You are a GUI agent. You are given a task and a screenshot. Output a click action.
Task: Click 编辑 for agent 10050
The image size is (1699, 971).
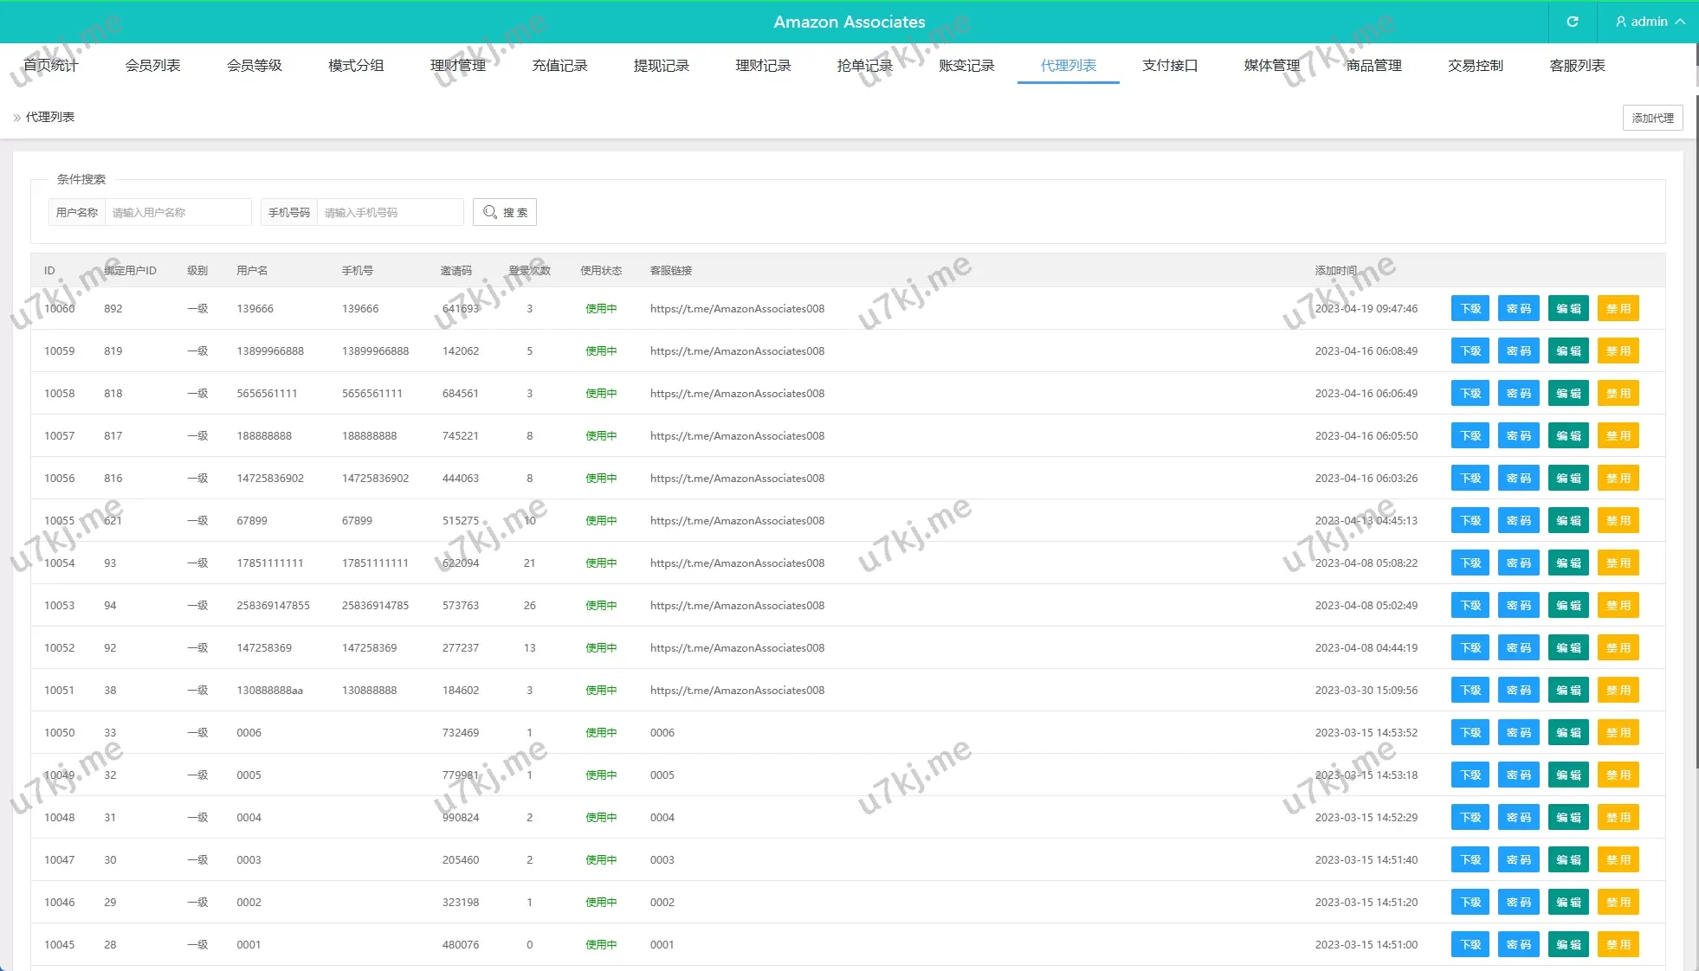click(1568, 733)
